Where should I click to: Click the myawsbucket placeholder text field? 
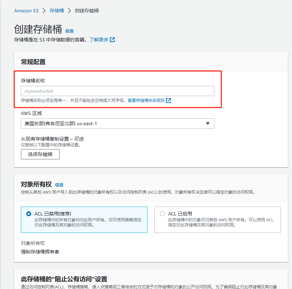(117, 91)
